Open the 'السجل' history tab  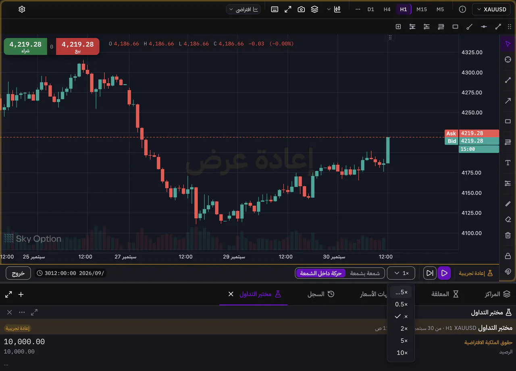321,294
